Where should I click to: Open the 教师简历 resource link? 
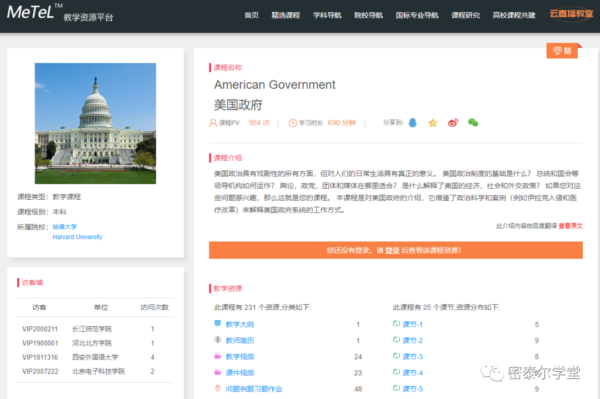pos(239,340)
